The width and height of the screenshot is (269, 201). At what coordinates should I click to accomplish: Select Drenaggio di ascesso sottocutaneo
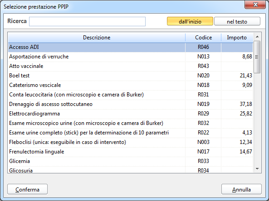coord(130,104)
